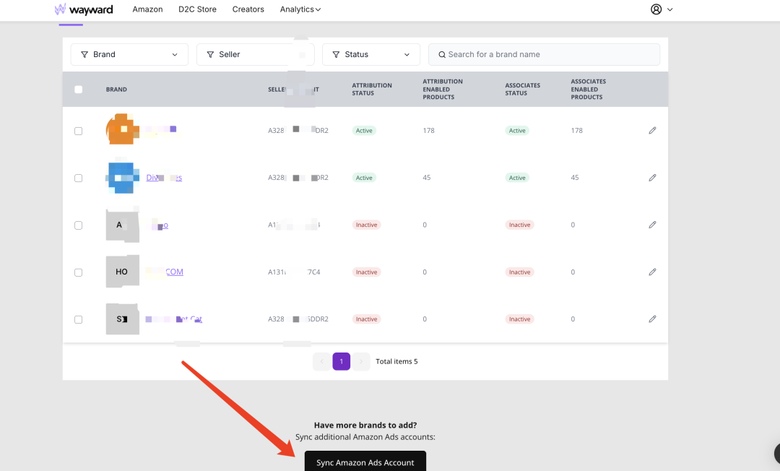Screen dimensions: 780x471
Task: Click the gray A brand avatar
Action: click(x=122, y=225)
